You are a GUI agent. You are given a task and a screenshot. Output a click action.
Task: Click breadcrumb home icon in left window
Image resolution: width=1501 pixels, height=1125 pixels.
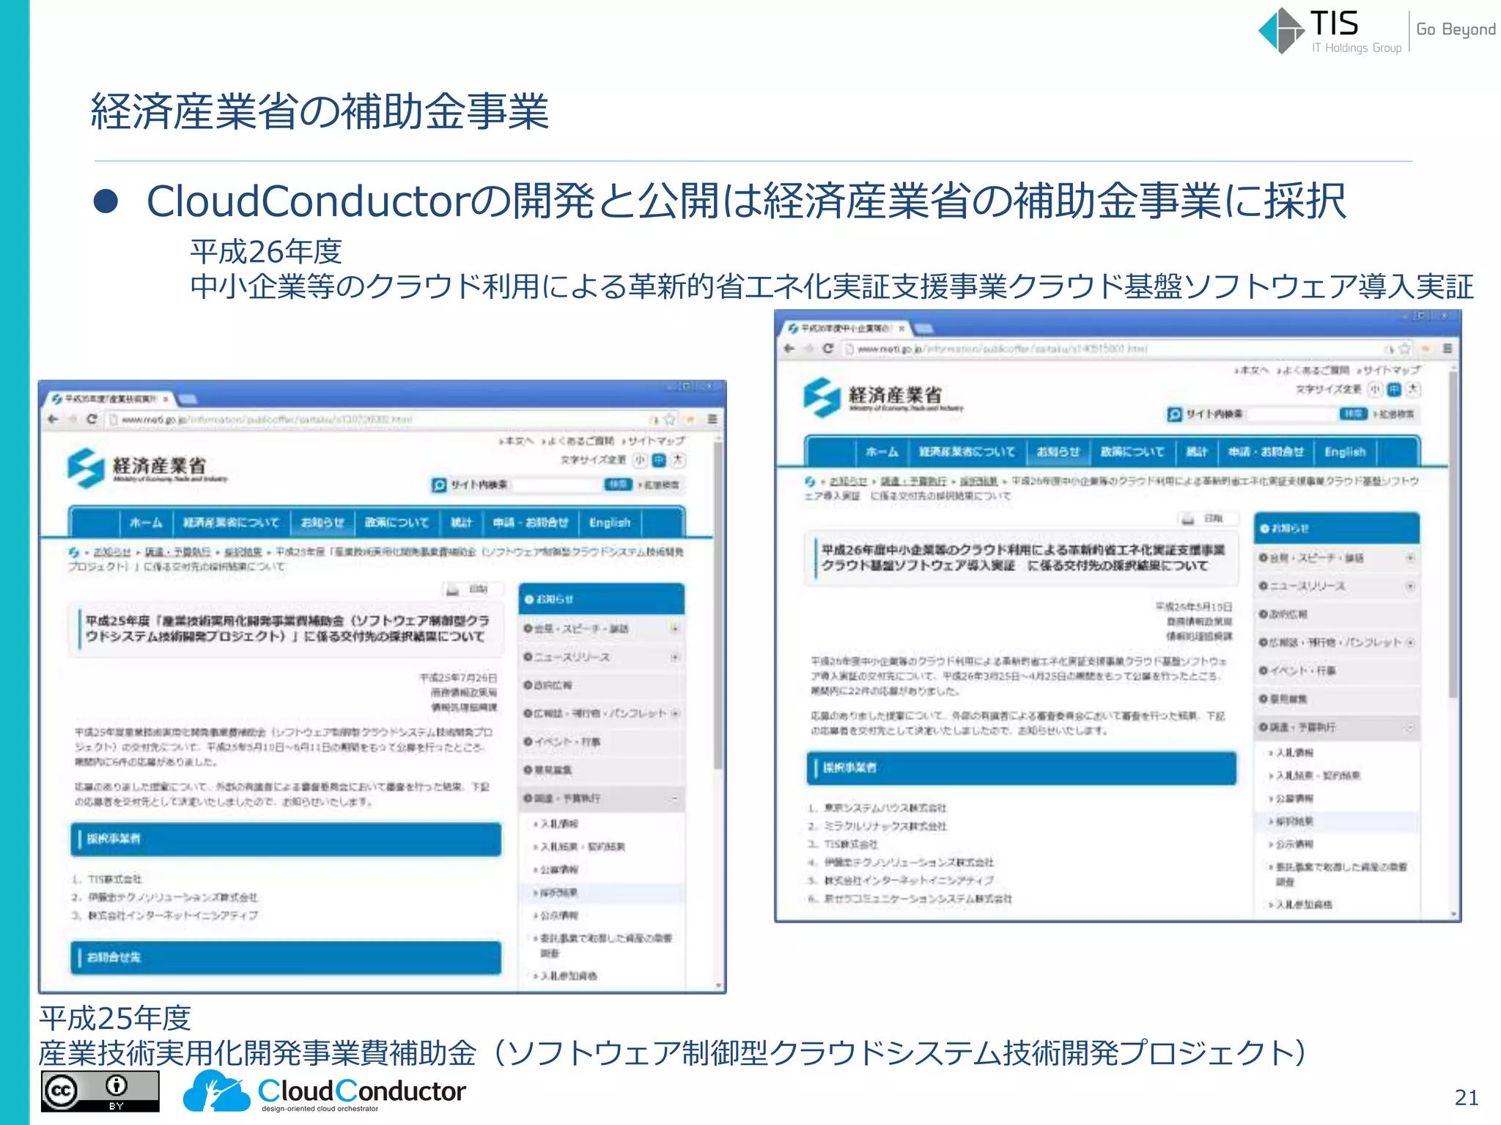pyautogui.click(x=74, y=552)
